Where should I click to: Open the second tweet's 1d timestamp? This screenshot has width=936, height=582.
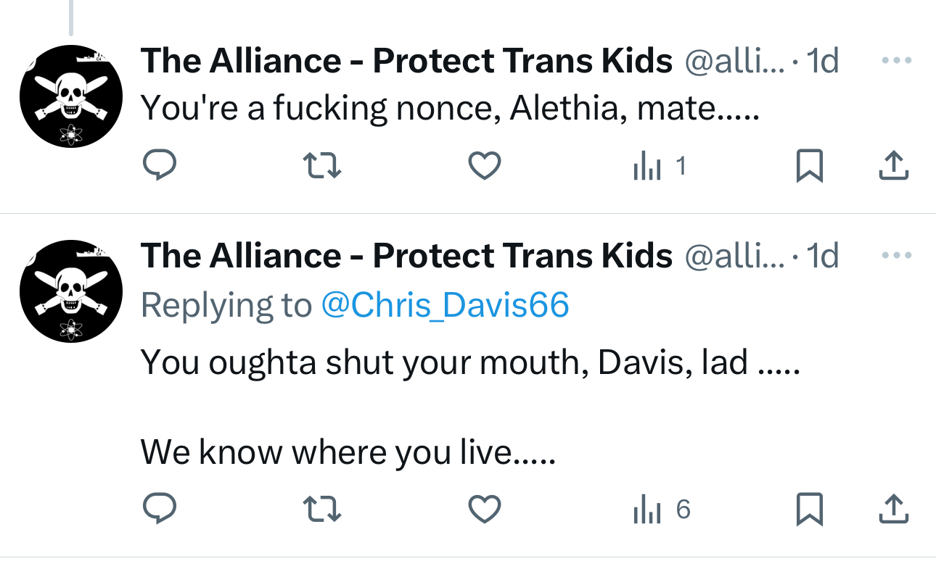click(823, 257)
